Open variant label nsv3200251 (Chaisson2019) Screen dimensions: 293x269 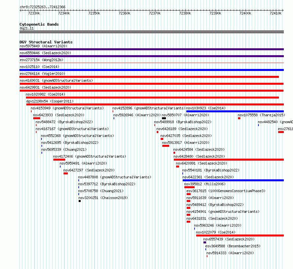[103, 198]
